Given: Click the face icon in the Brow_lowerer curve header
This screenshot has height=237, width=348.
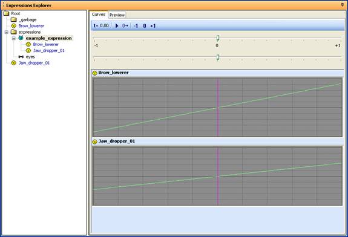Looking at the screenshot, I should 95,73.
